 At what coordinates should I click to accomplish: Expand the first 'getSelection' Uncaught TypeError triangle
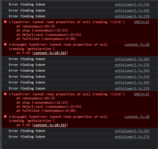(x=10, y=44)
